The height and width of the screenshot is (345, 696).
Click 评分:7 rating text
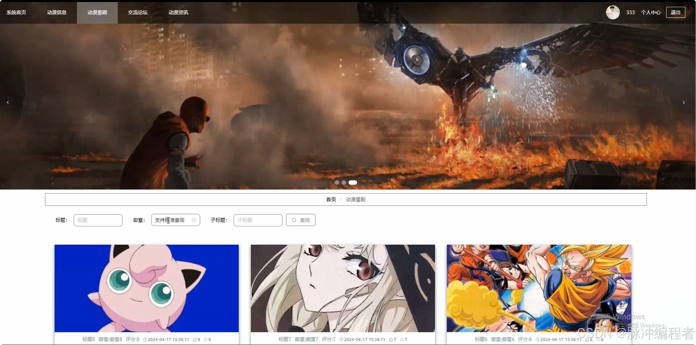(329, 340)
